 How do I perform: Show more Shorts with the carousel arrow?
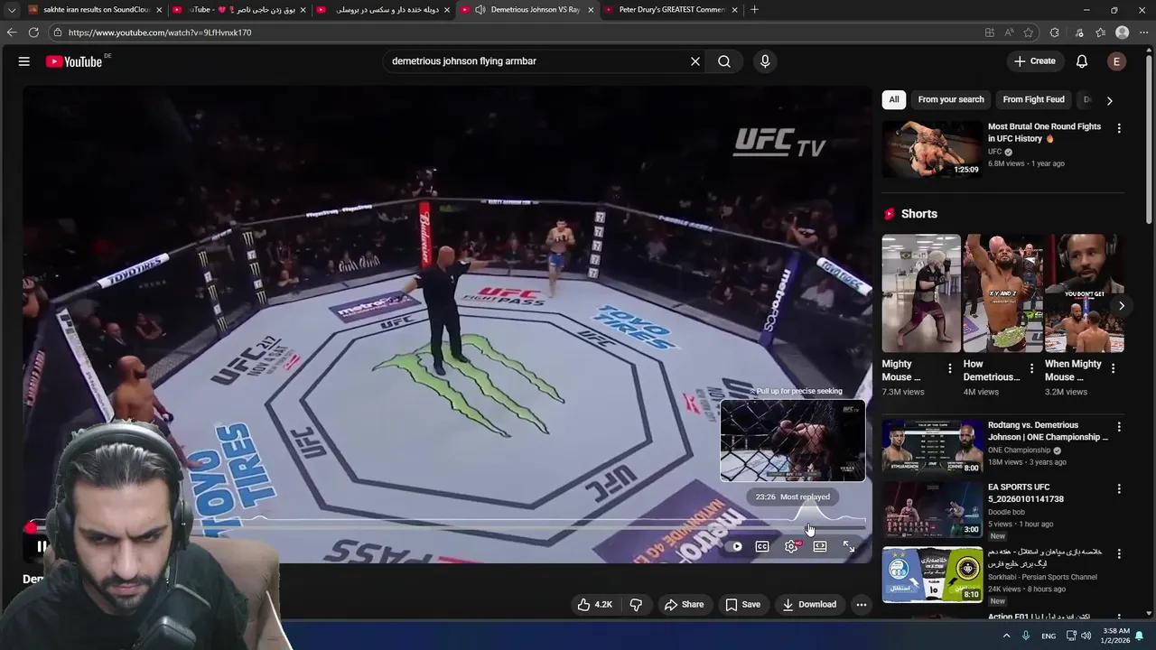click(1121, 306)
